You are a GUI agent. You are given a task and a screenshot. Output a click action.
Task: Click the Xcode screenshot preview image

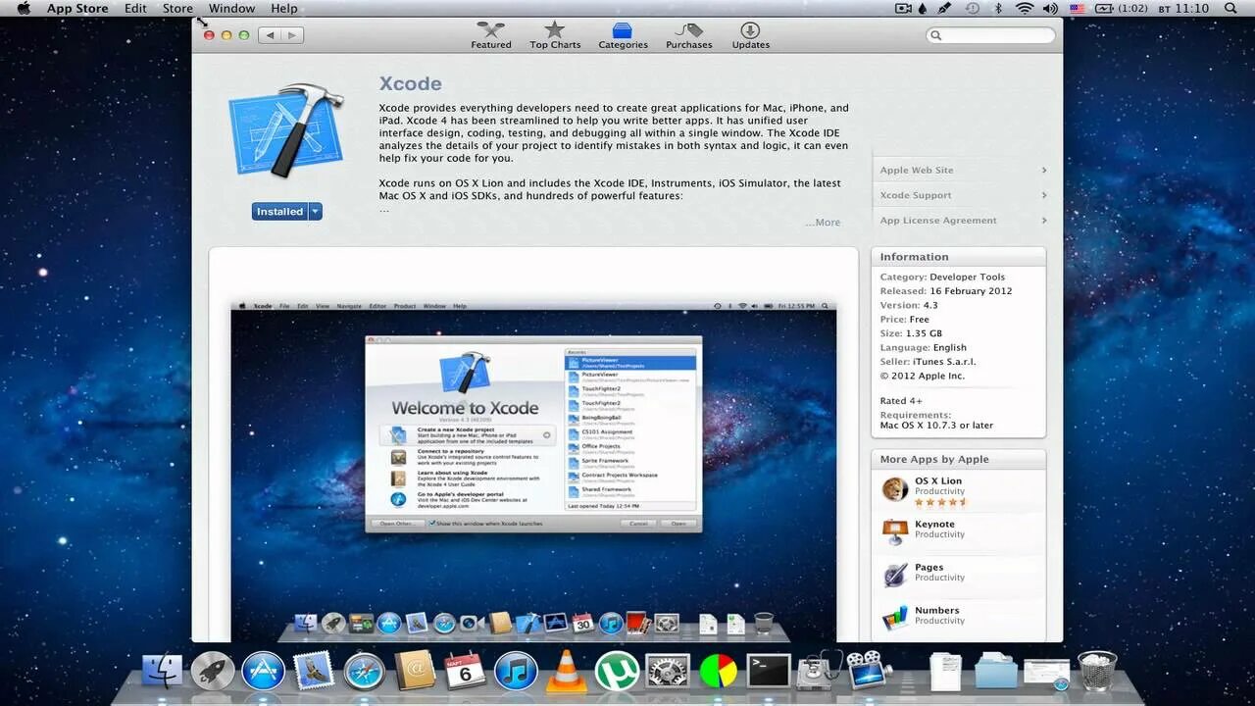click(x=533, y=472)
